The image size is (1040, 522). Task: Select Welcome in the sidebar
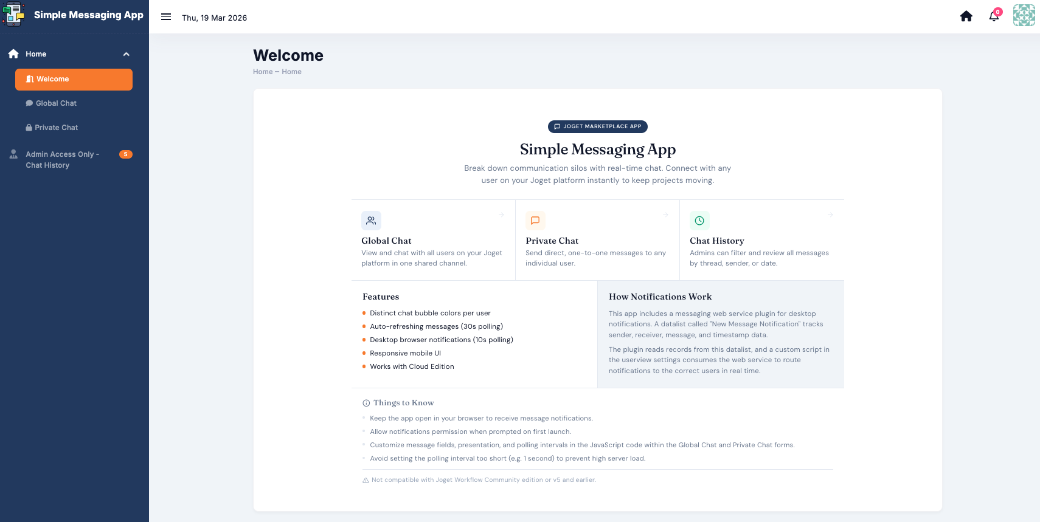[74, 80]
